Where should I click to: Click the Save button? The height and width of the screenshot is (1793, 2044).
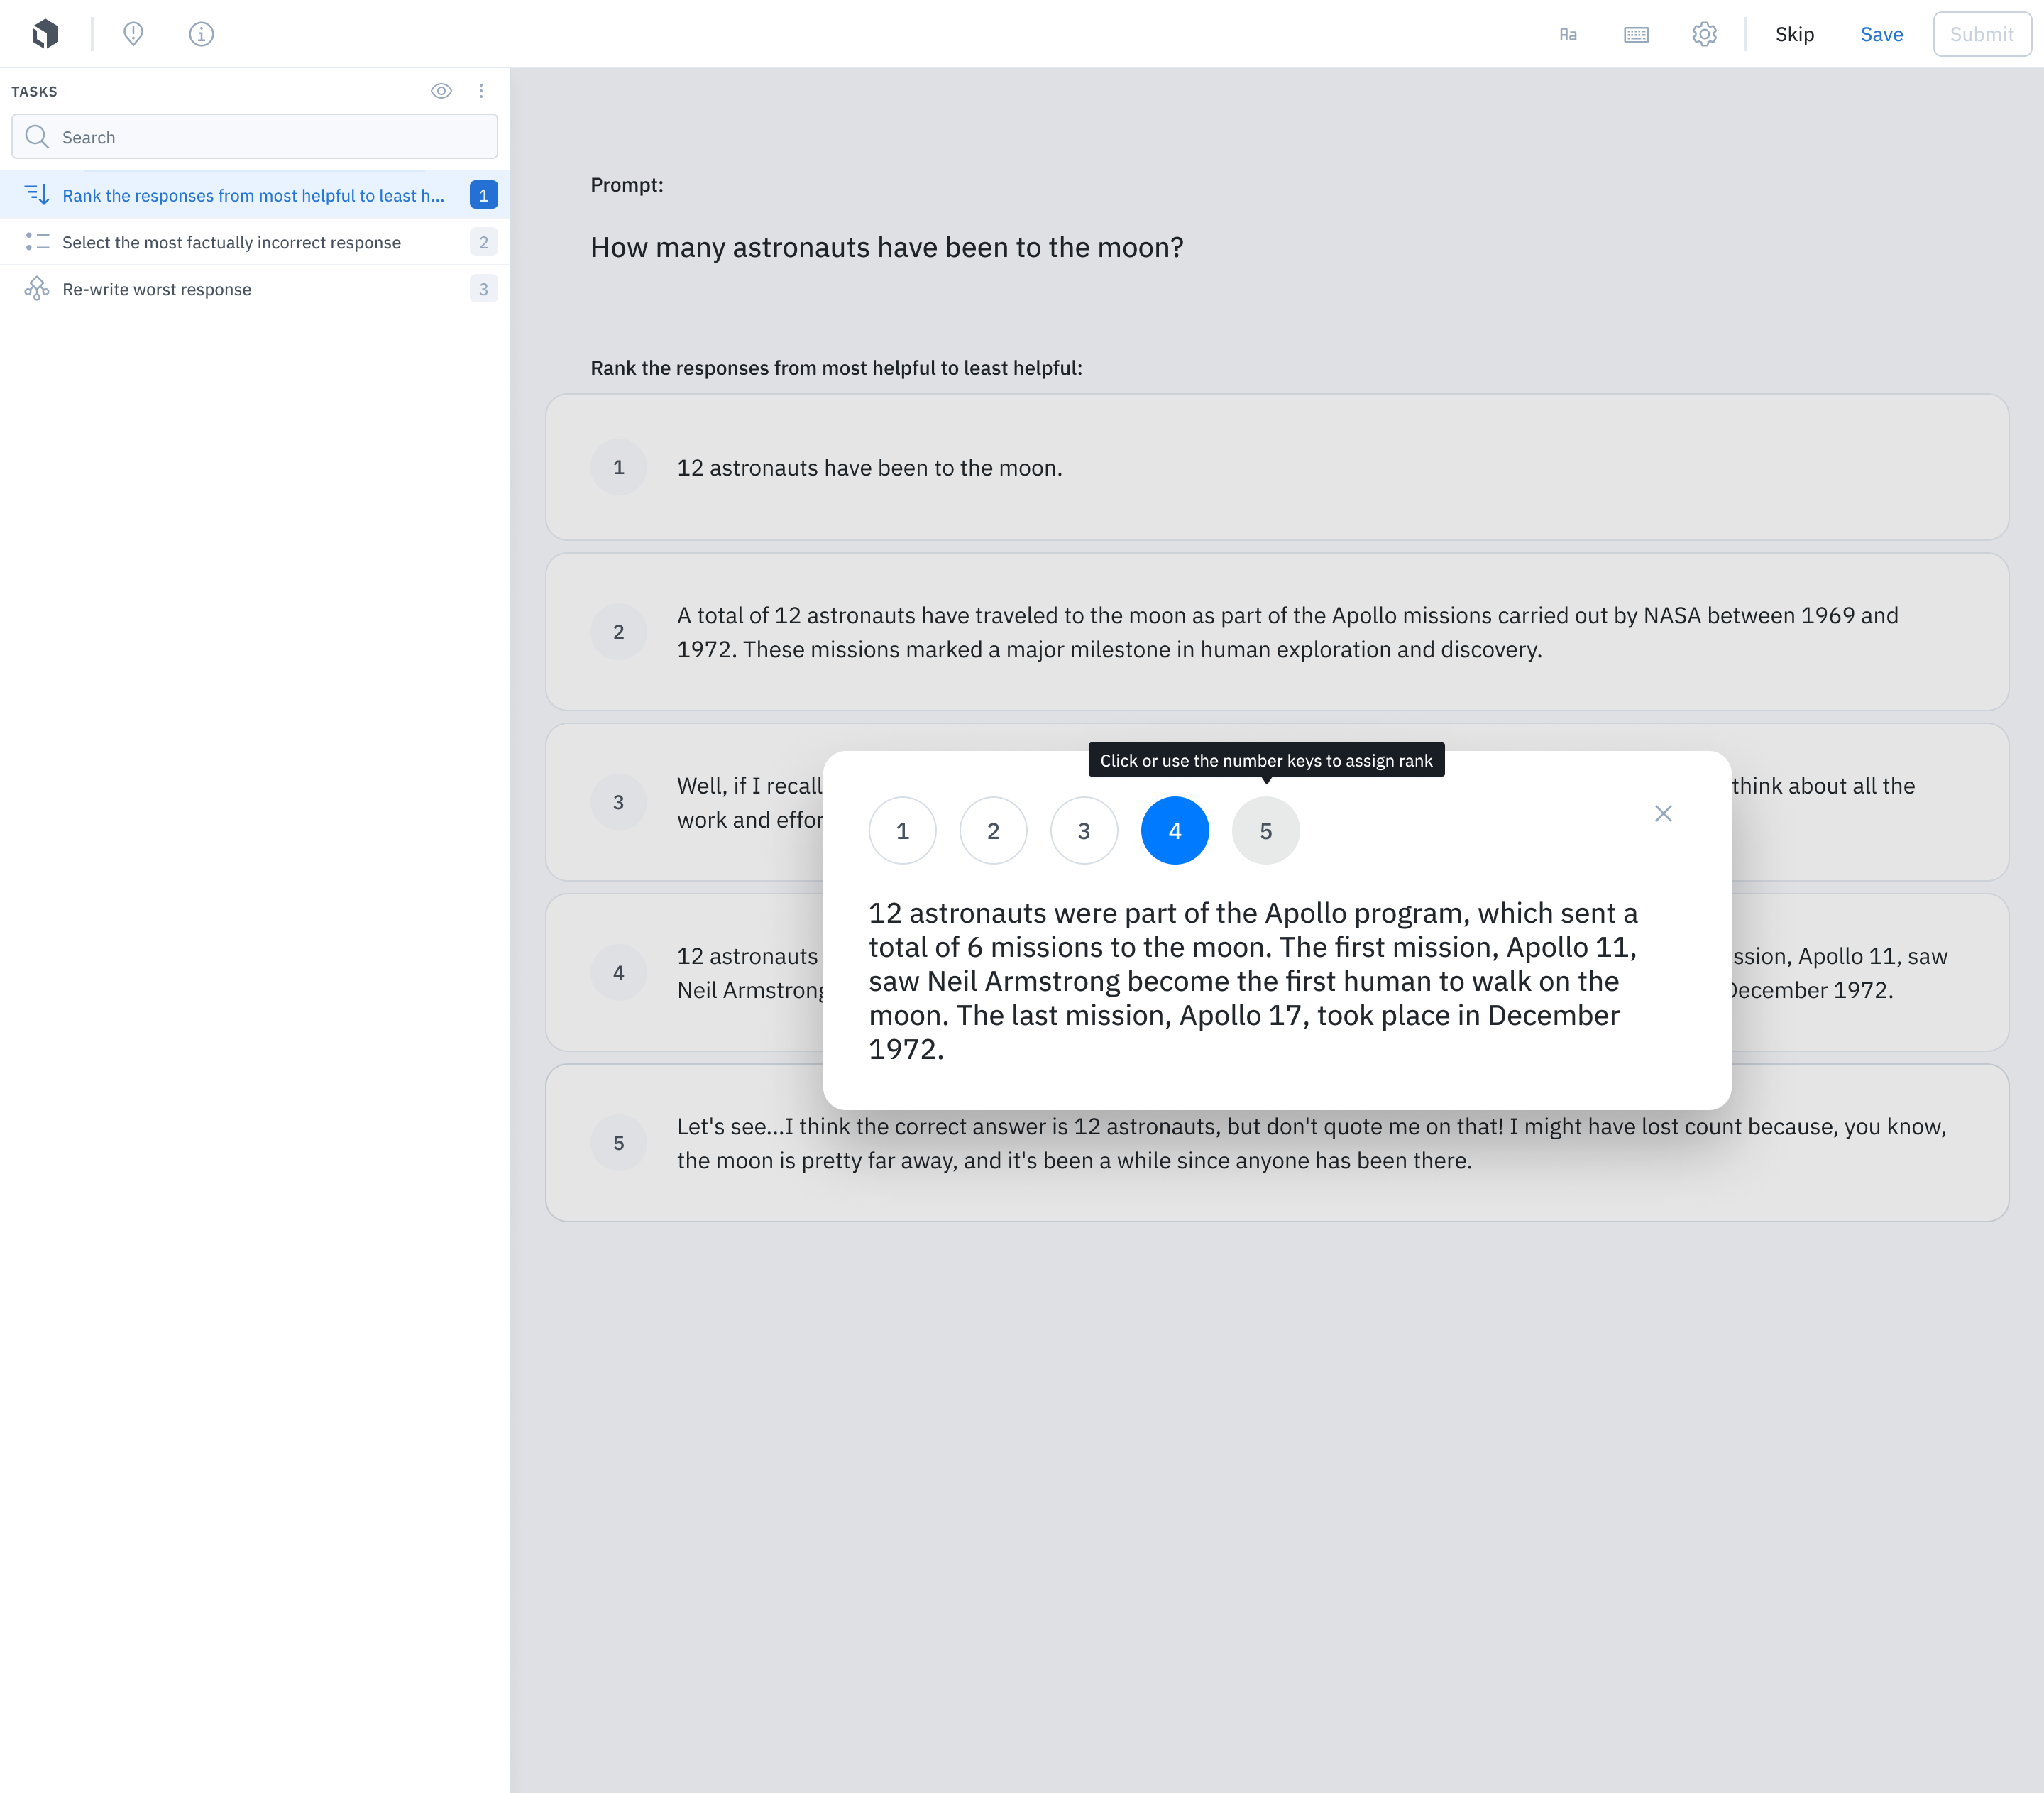(x=1881, y=34)
